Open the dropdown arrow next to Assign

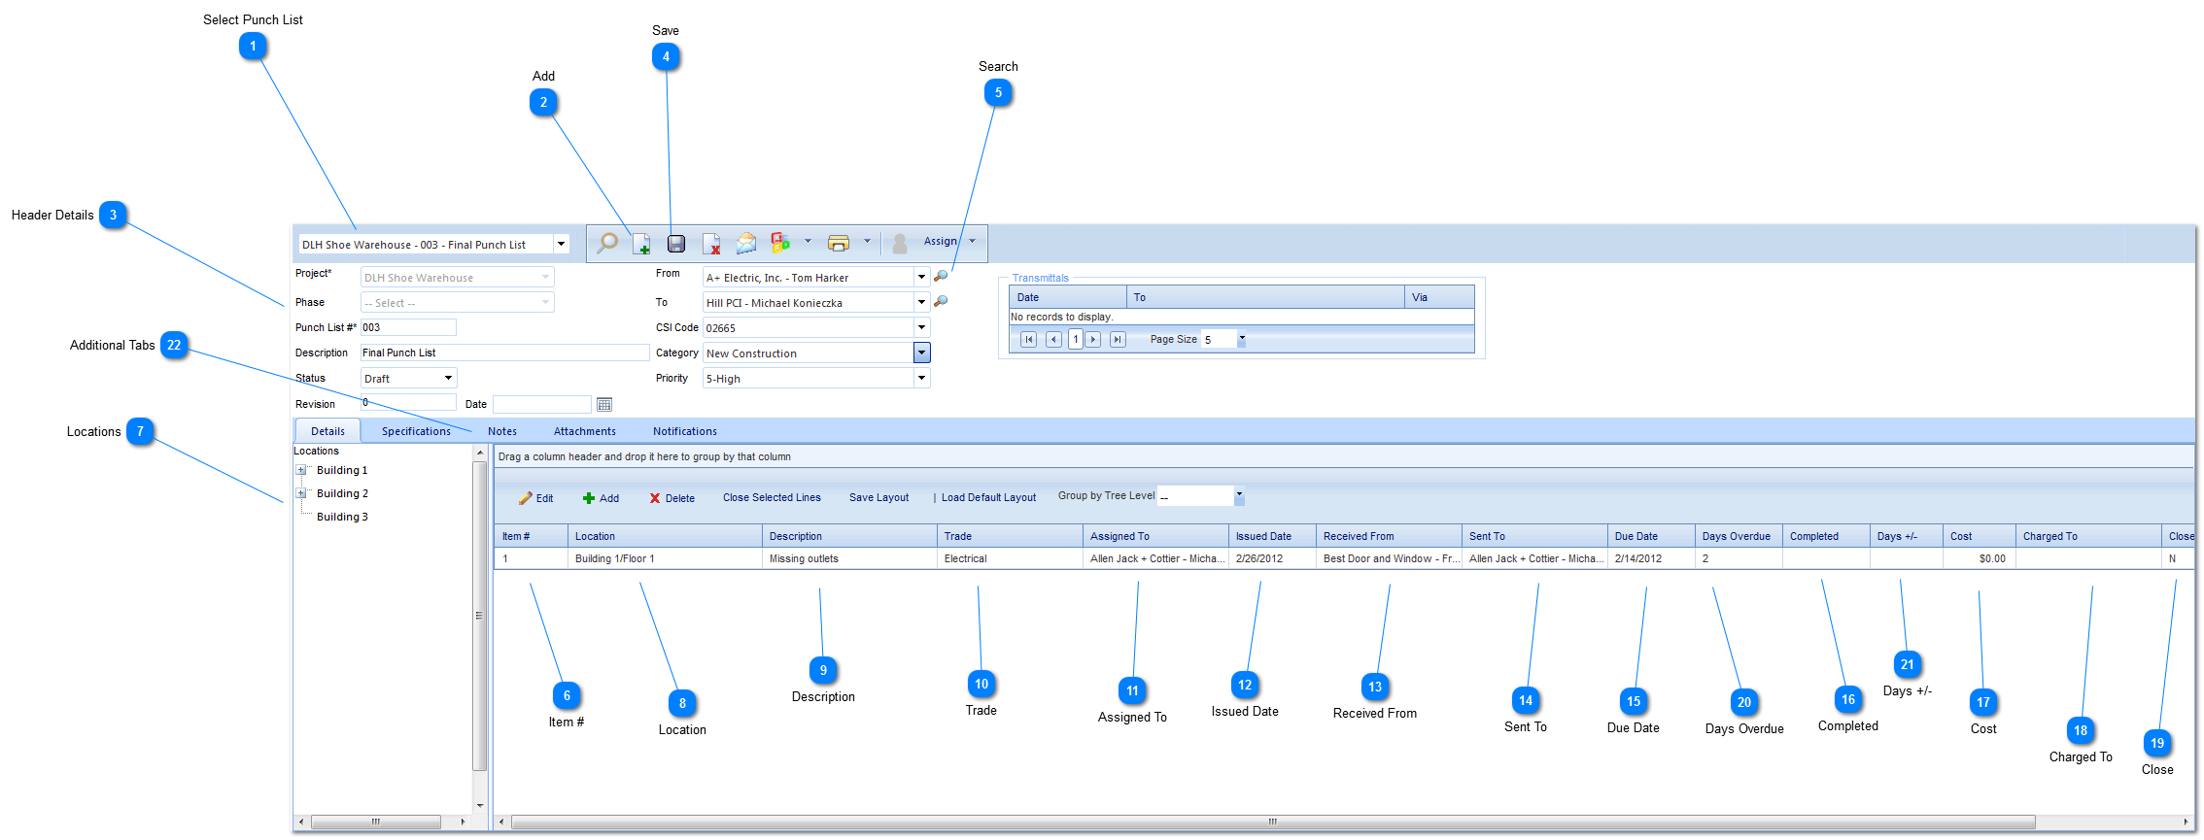[x=972, y=241]
